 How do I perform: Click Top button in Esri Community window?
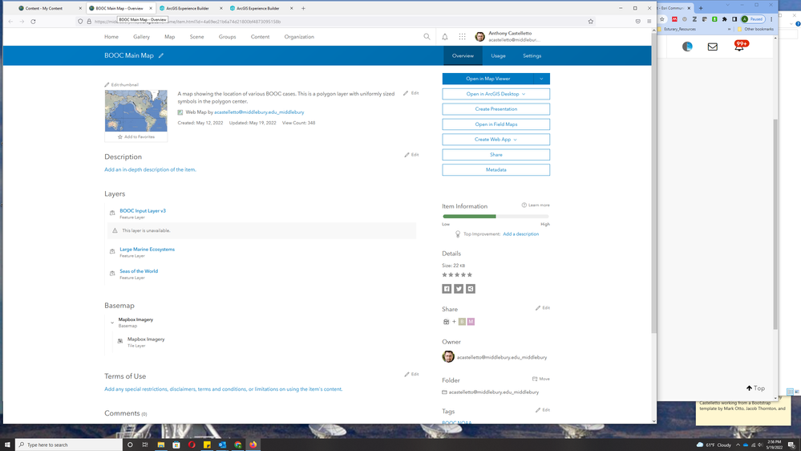pyautogui.click(x=755, y=388)
